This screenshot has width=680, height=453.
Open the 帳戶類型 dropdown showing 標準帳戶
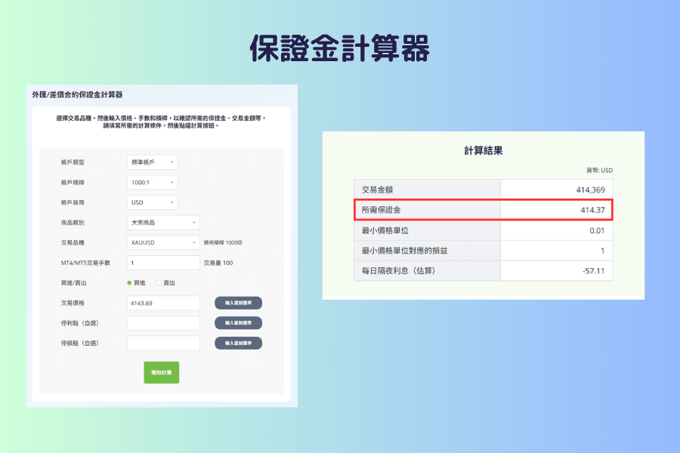coord(152,162)
